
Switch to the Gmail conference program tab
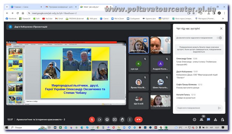[x=61, y=7]
